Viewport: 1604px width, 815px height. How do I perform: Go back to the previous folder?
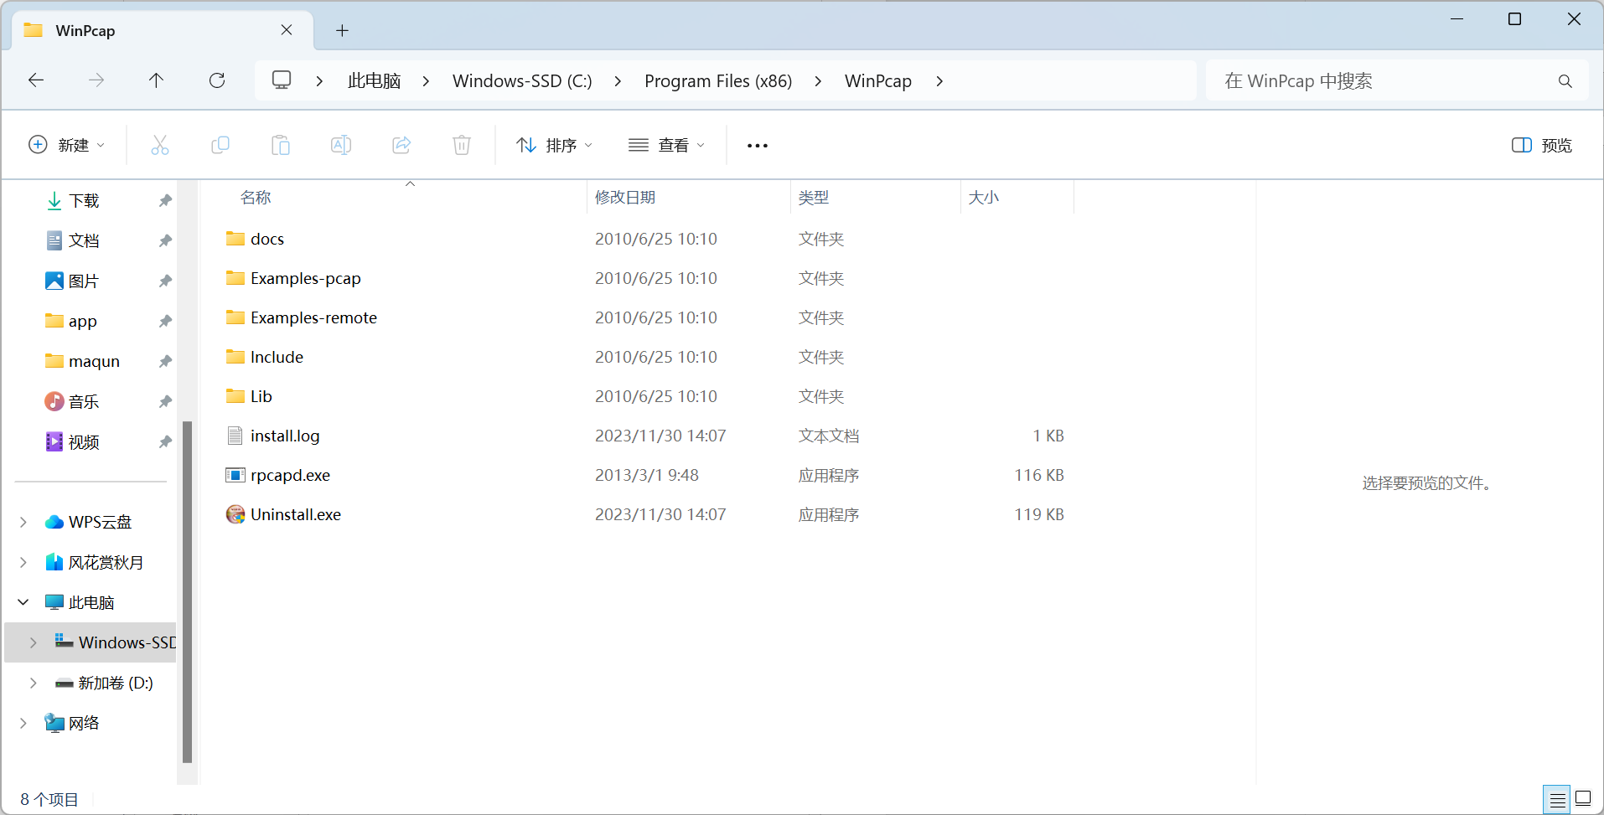click(x=36, y=80)
